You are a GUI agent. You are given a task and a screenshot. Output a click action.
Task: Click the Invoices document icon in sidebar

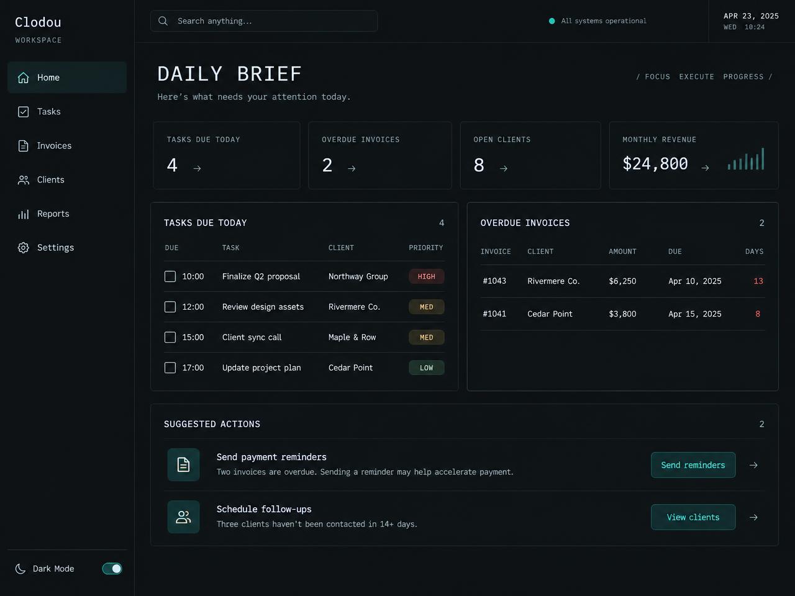click(24, 146)
